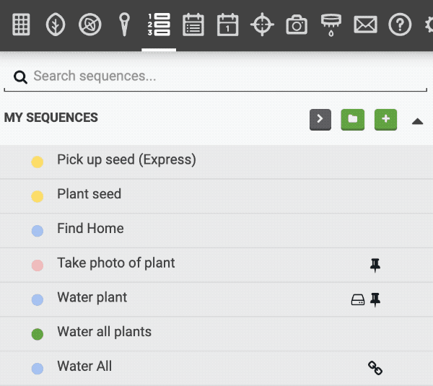This screenshot has width=433, height=386.
Task: Open the Points map pin icon
Action: tap(124, 25)
